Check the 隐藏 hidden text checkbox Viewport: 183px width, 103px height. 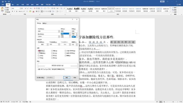coord(65,56)
